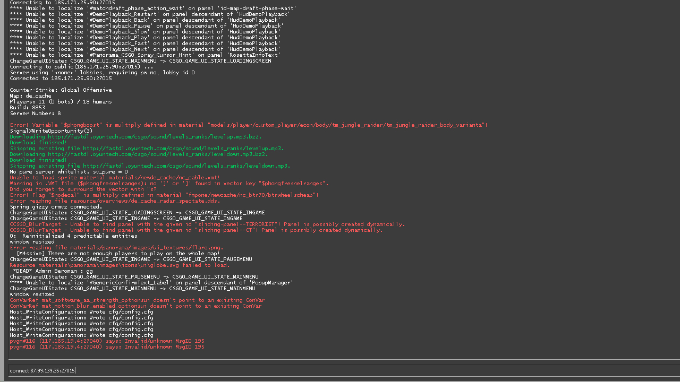The width and height of the screenshot is (680, 382).
Task: Click the console command input field
Action: [x=340, y=370]
